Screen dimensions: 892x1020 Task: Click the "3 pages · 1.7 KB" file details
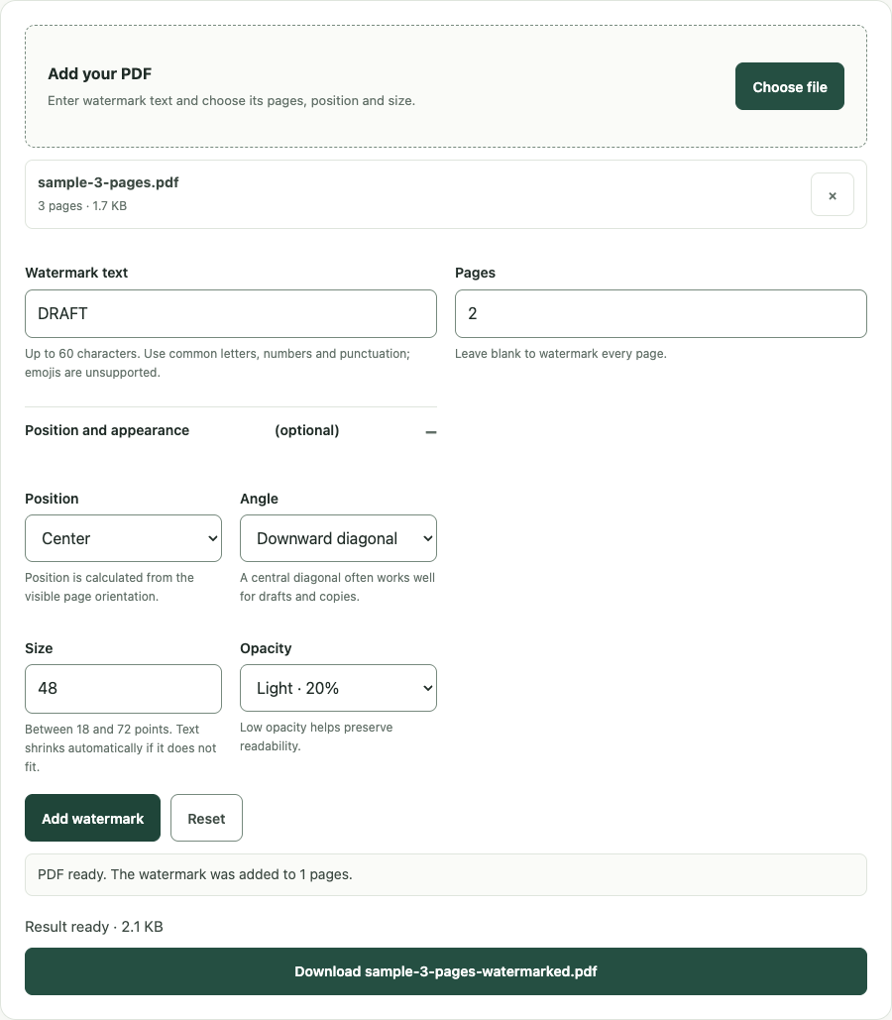coord(82,206)
